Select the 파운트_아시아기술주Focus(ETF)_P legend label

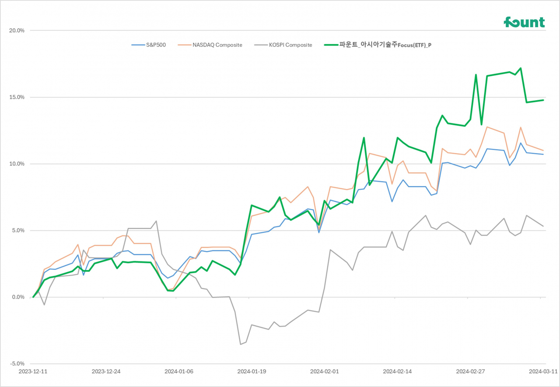click(385, 45)
